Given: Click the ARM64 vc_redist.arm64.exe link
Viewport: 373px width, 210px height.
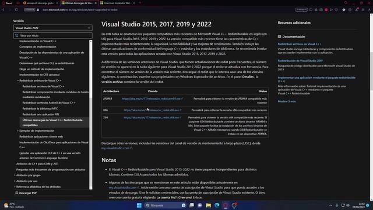Looking at the screenshot, I should click(x=152, y=99).
